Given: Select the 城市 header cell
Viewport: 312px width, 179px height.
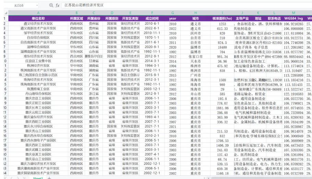Looking at the screenshot, I should [x=195, y=18].
